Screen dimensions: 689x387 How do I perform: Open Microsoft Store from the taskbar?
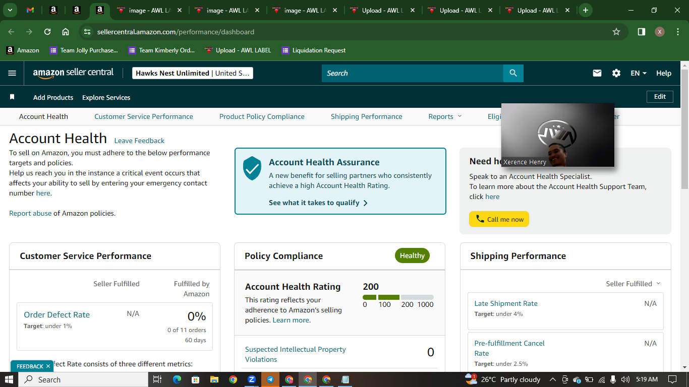[x=196, y=379]
